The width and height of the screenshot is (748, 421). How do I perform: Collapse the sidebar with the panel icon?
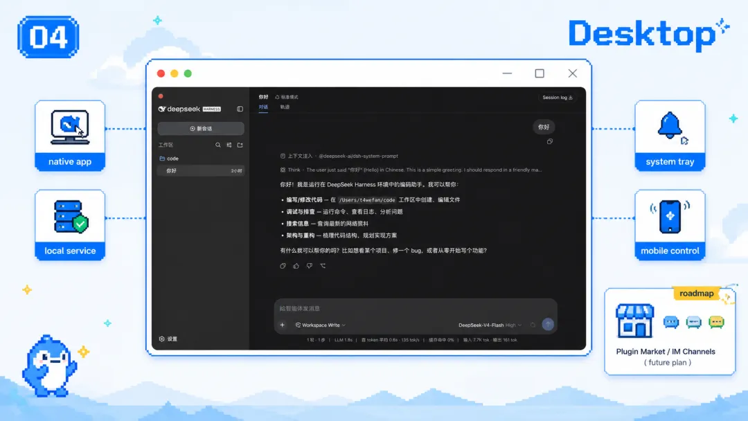click(240, 109)
